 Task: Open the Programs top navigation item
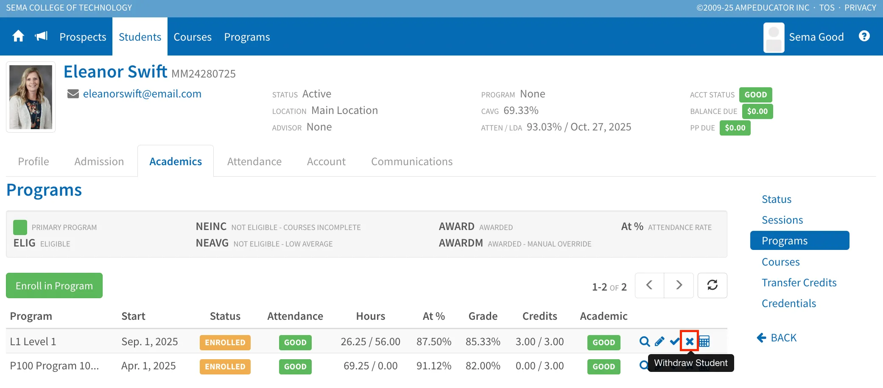point(247,37)
